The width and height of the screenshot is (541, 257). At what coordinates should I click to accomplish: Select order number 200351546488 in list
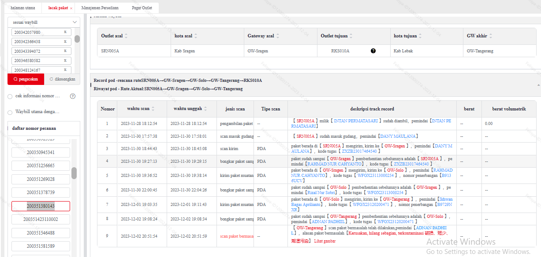tap(41, 232)
